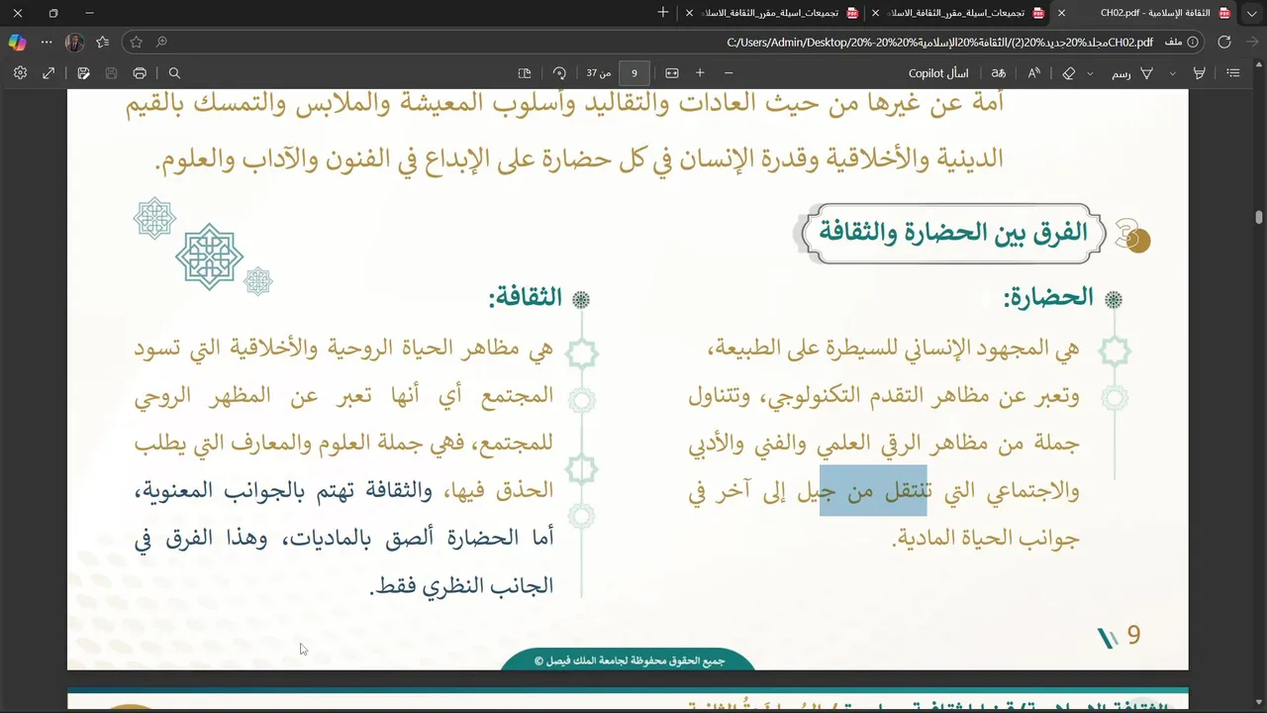This screenshot has height=713, width=1267.
Task: Click the grayed-out Save icon
Action: point(111,73)
